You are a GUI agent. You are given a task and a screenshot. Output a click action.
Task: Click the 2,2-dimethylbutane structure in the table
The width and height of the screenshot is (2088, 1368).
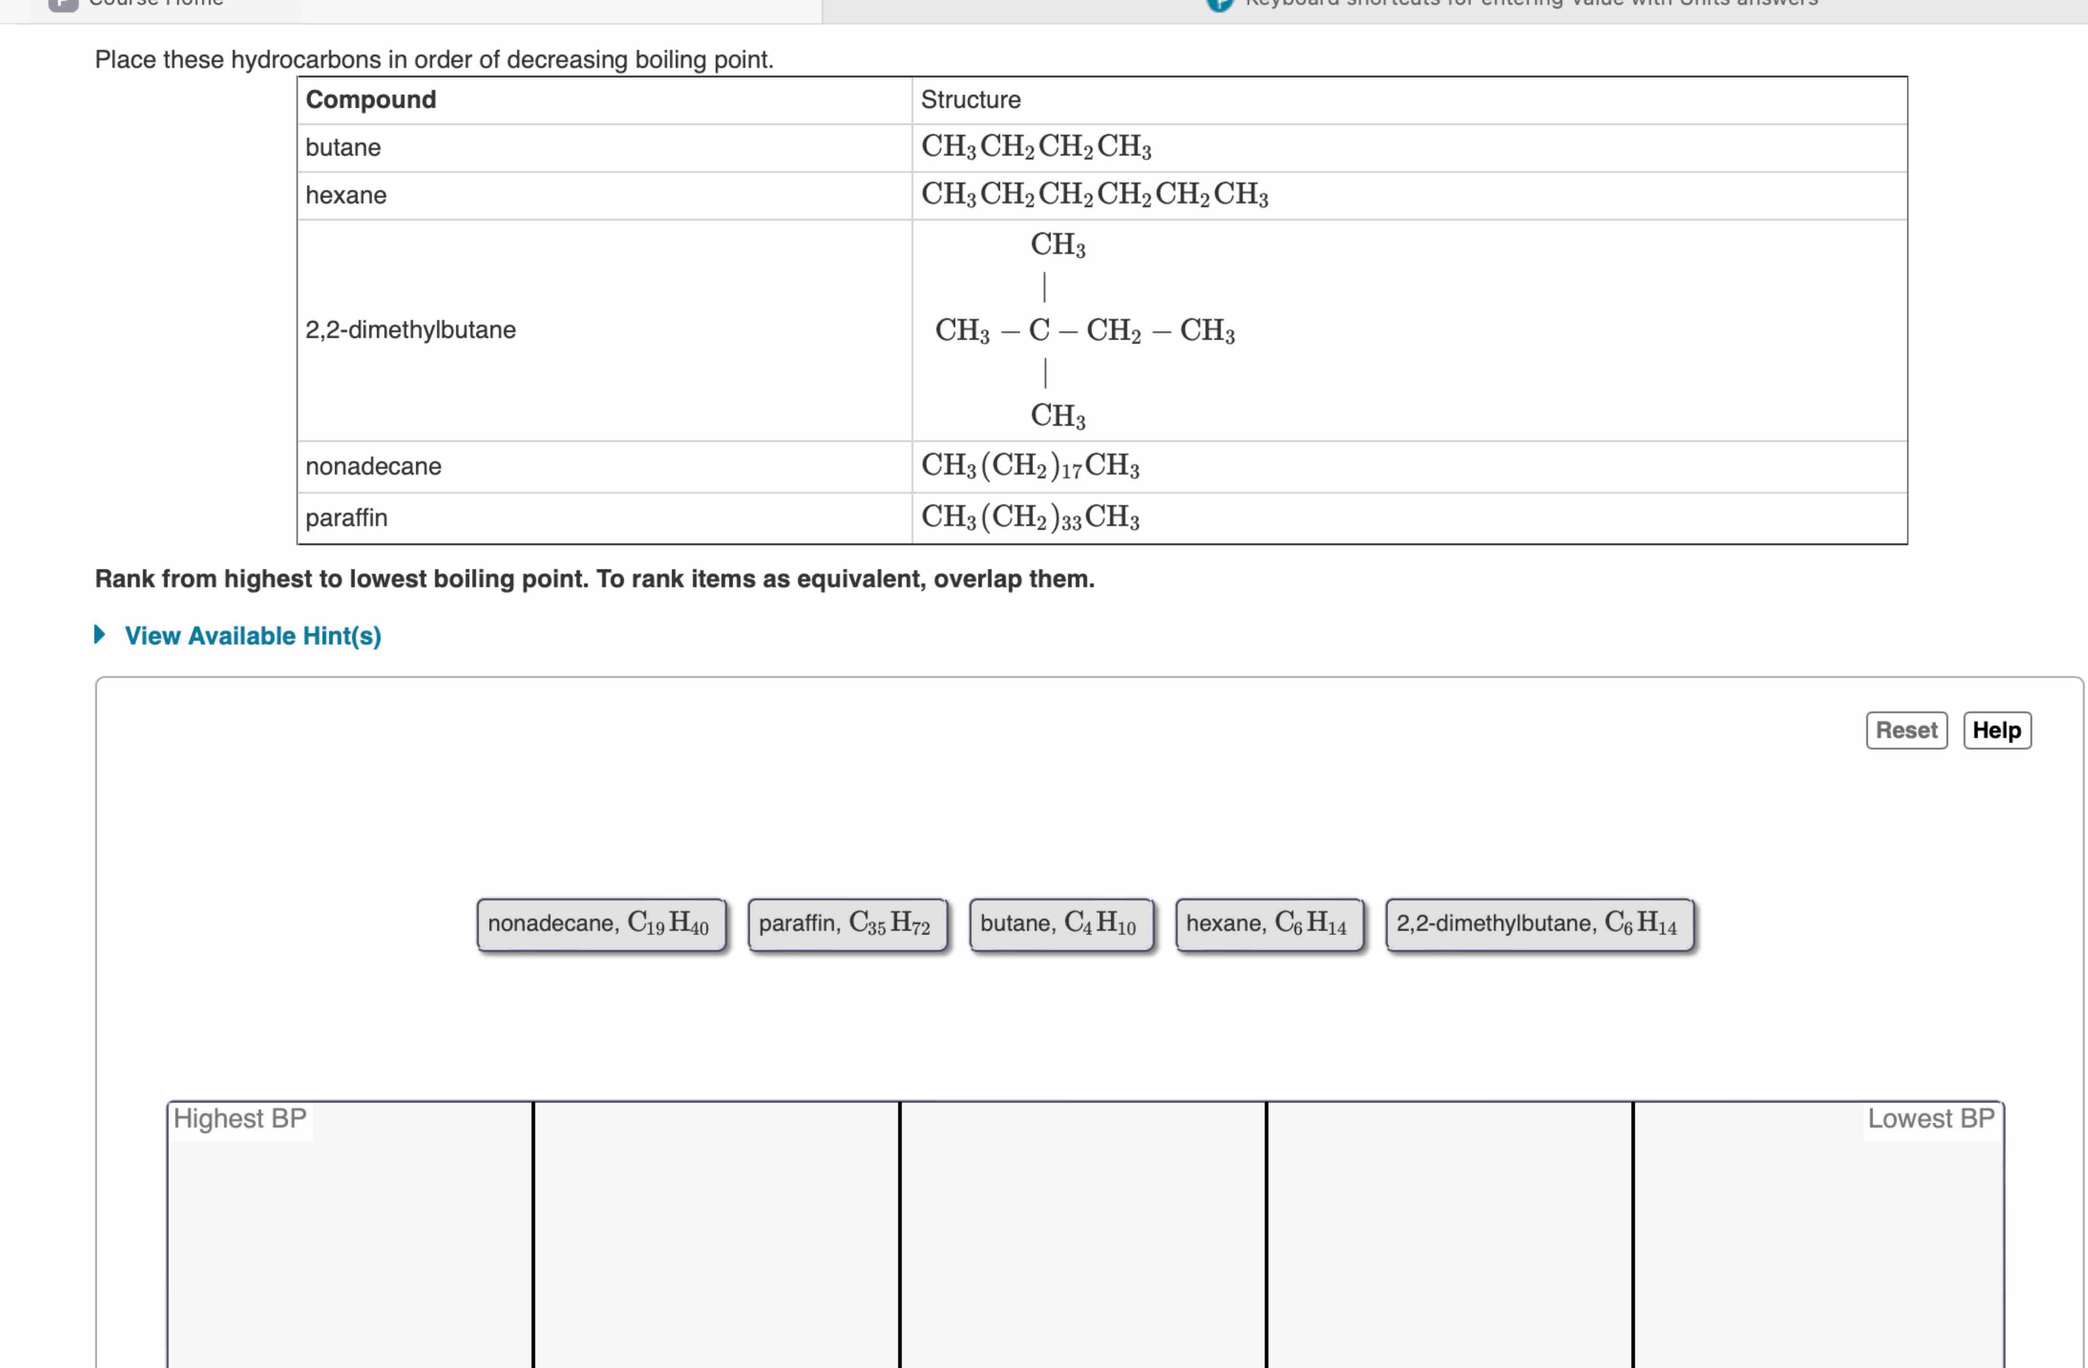(x=1085, y=331)
